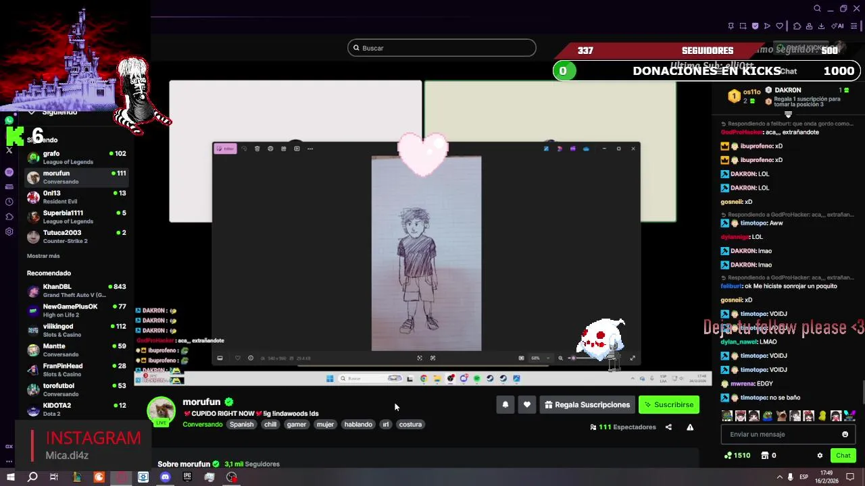Click the browser pin icon in toolbar
This screenshot has width=865, height=486.
point(731,26)
